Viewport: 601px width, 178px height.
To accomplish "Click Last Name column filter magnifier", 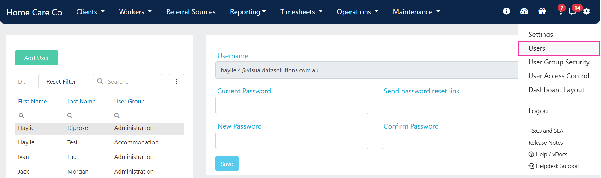I will point(70,115).
